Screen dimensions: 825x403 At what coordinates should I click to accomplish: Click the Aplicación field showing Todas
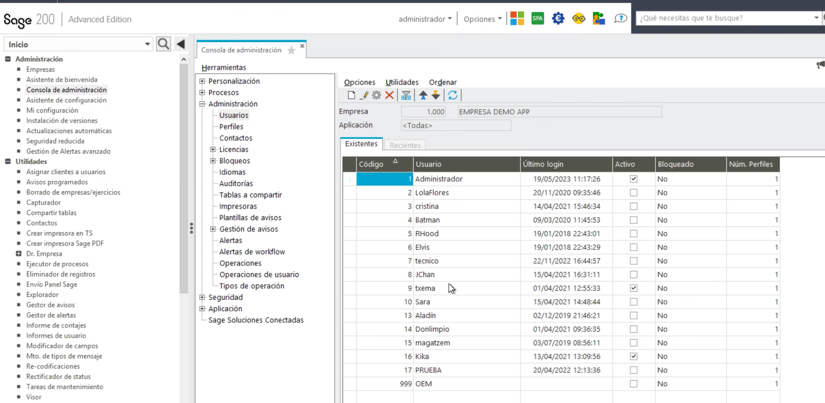456,126
